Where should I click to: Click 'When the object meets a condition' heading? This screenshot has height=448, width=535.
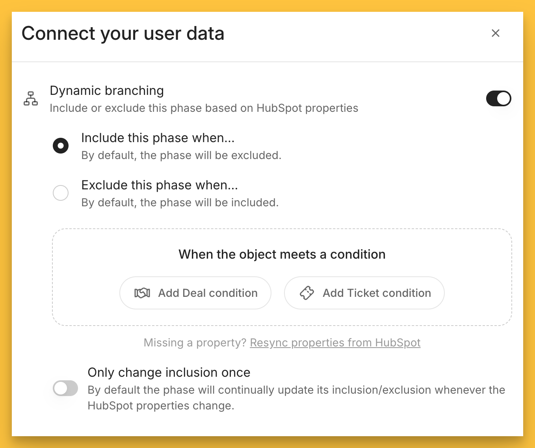tap(282, 254)
